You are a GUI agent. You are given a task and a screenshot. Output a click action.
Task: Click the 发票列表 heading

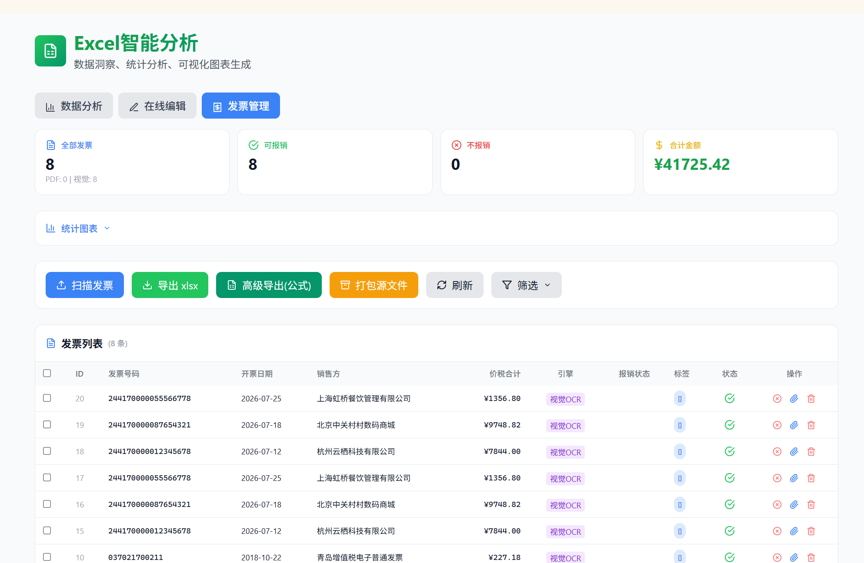tap(82, 344)
